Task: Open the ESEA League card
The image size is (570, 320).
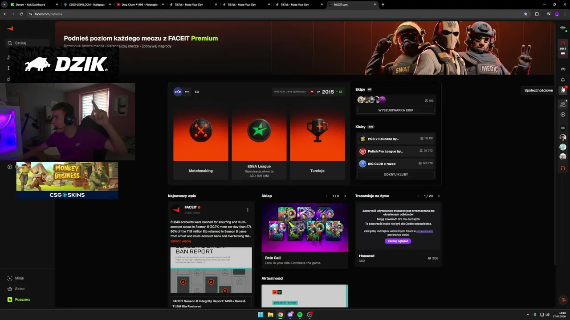Action: (x=259, y=142)
